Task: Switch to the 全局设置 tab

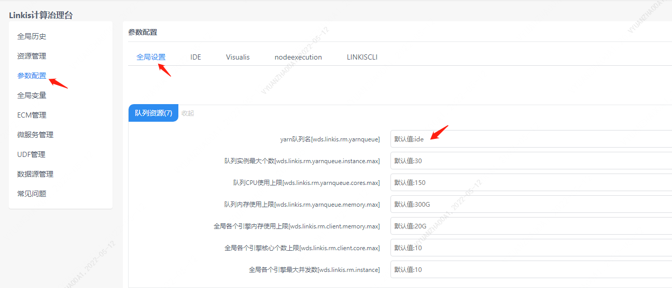Action: point(151,57)
